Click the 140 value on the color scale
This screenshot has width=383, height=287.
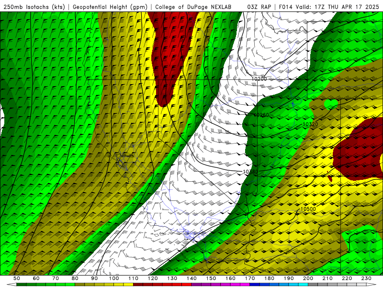click(x=192, y=278)
